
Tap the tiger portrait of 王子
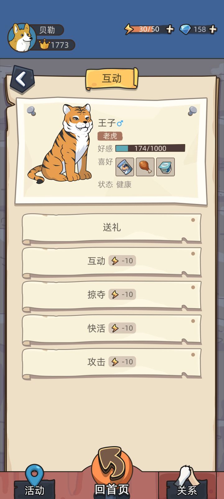(62, 143)
